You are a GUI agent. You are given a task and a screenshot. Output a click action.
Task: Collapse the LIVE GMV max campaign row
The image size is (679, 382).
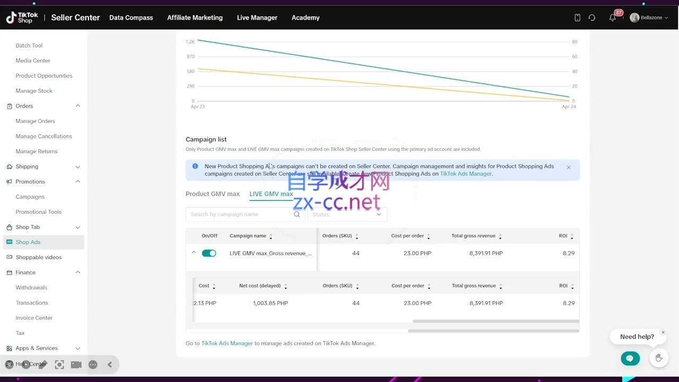tap(194, 253)
